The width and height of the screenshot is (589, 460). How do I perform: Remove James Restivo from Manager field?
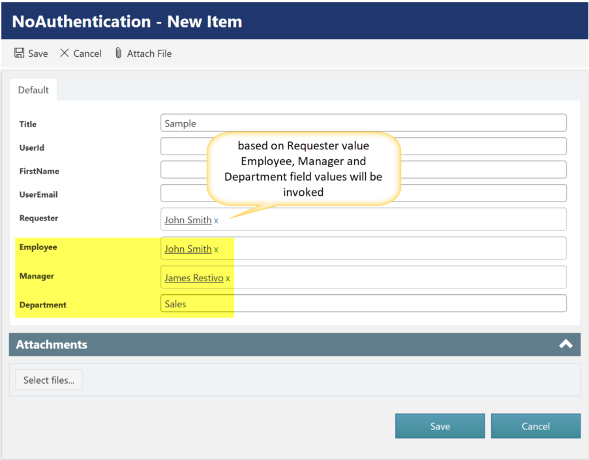tap(228, 279)
